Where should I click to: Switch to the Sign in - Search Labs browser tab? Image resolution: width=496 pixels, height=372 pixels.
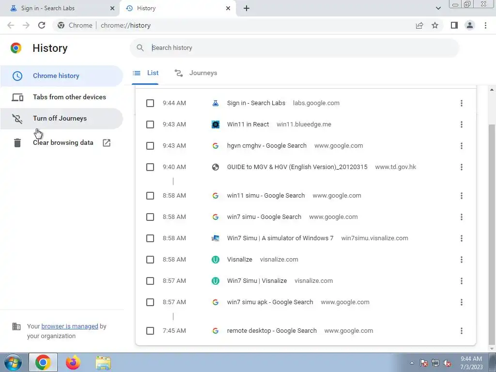click(60, 8)
